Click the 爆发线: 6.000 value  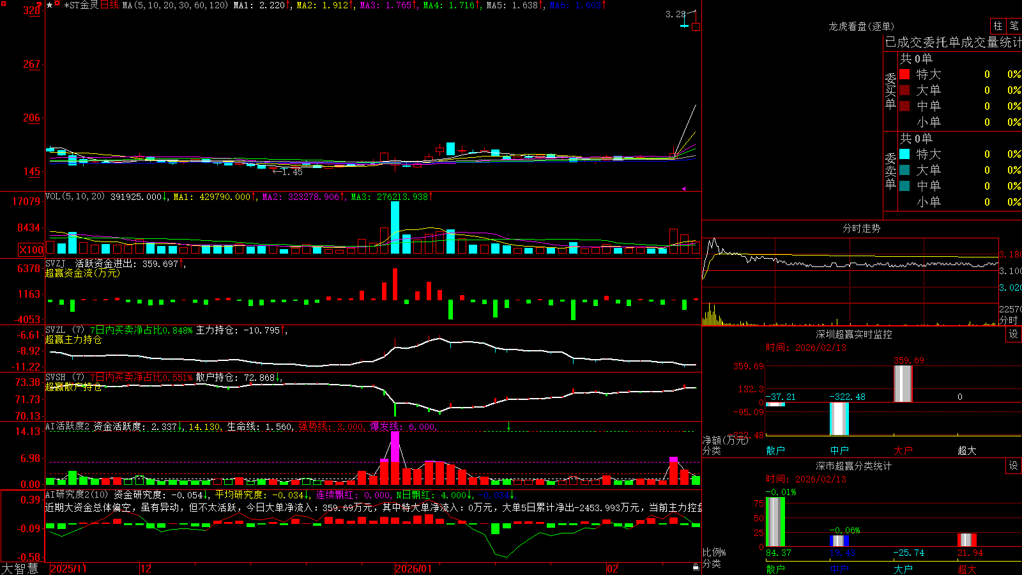pos(402,426)
